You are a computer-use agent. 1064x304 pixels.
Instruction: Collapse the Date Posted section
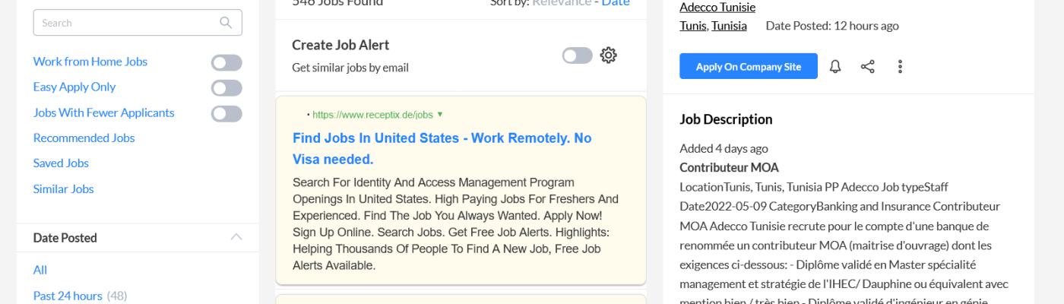point(236,237)
